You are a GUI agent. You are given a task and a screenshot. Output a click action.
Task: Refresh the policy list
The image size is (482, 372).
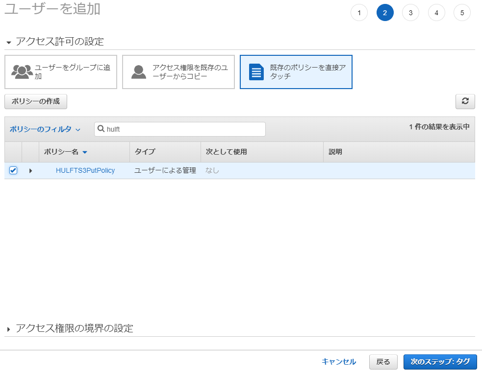point(465,101)
